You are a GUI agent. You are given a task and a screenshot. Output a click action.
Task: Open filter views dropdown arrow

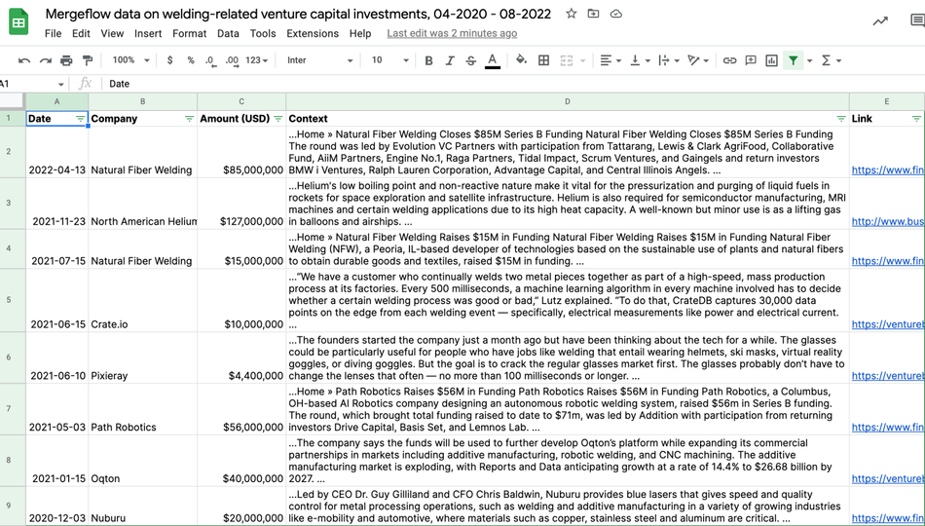coord(809,60)
